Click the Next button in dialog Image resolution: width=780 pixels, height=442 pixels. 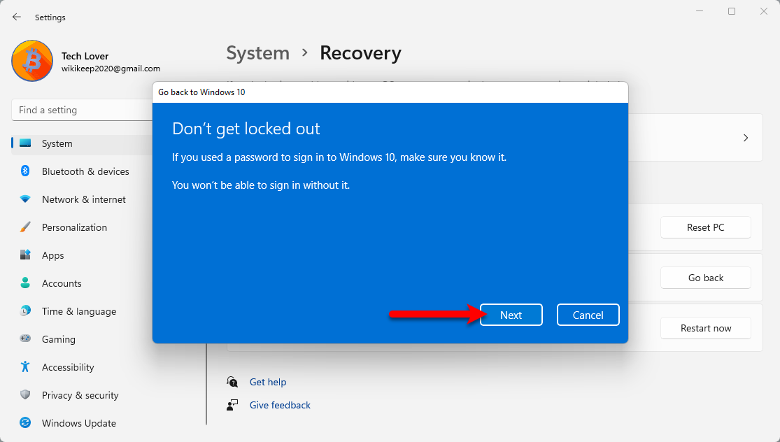click(x=511, y=315)
